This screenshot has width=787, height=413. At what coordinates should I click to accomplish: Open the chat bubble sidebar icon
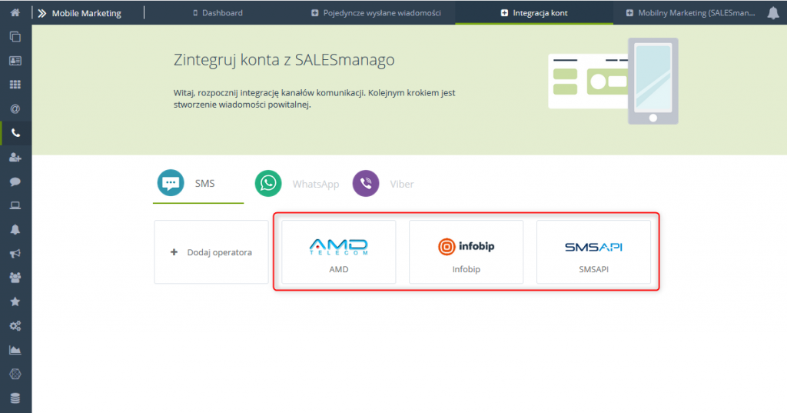(x=15, y=182)
